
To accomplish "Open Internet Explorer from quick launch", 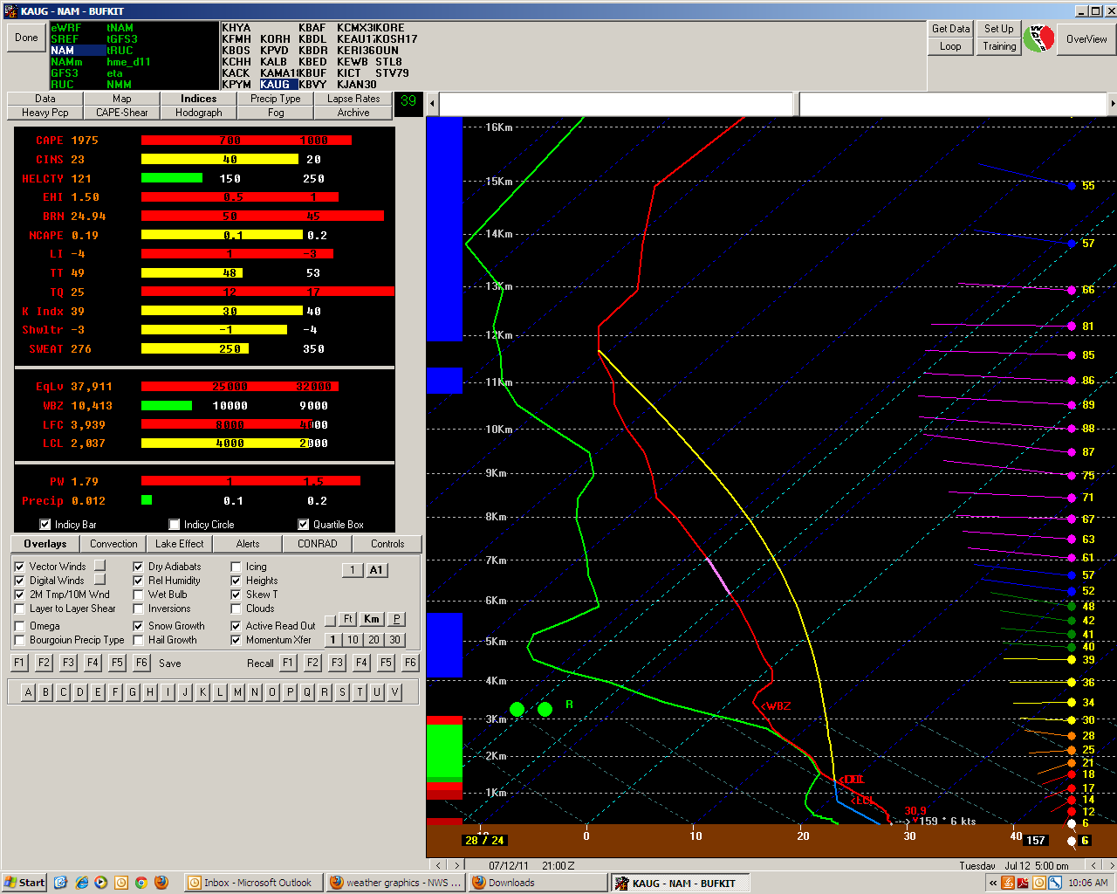I will [81, 883].
